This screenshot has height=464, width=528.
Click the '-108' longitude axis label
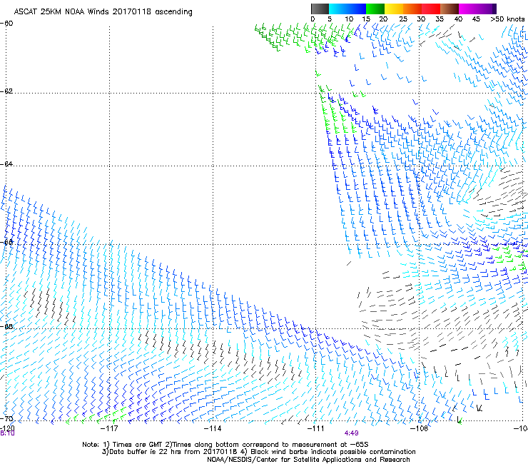pyautogui.click(x=419, y=428)
